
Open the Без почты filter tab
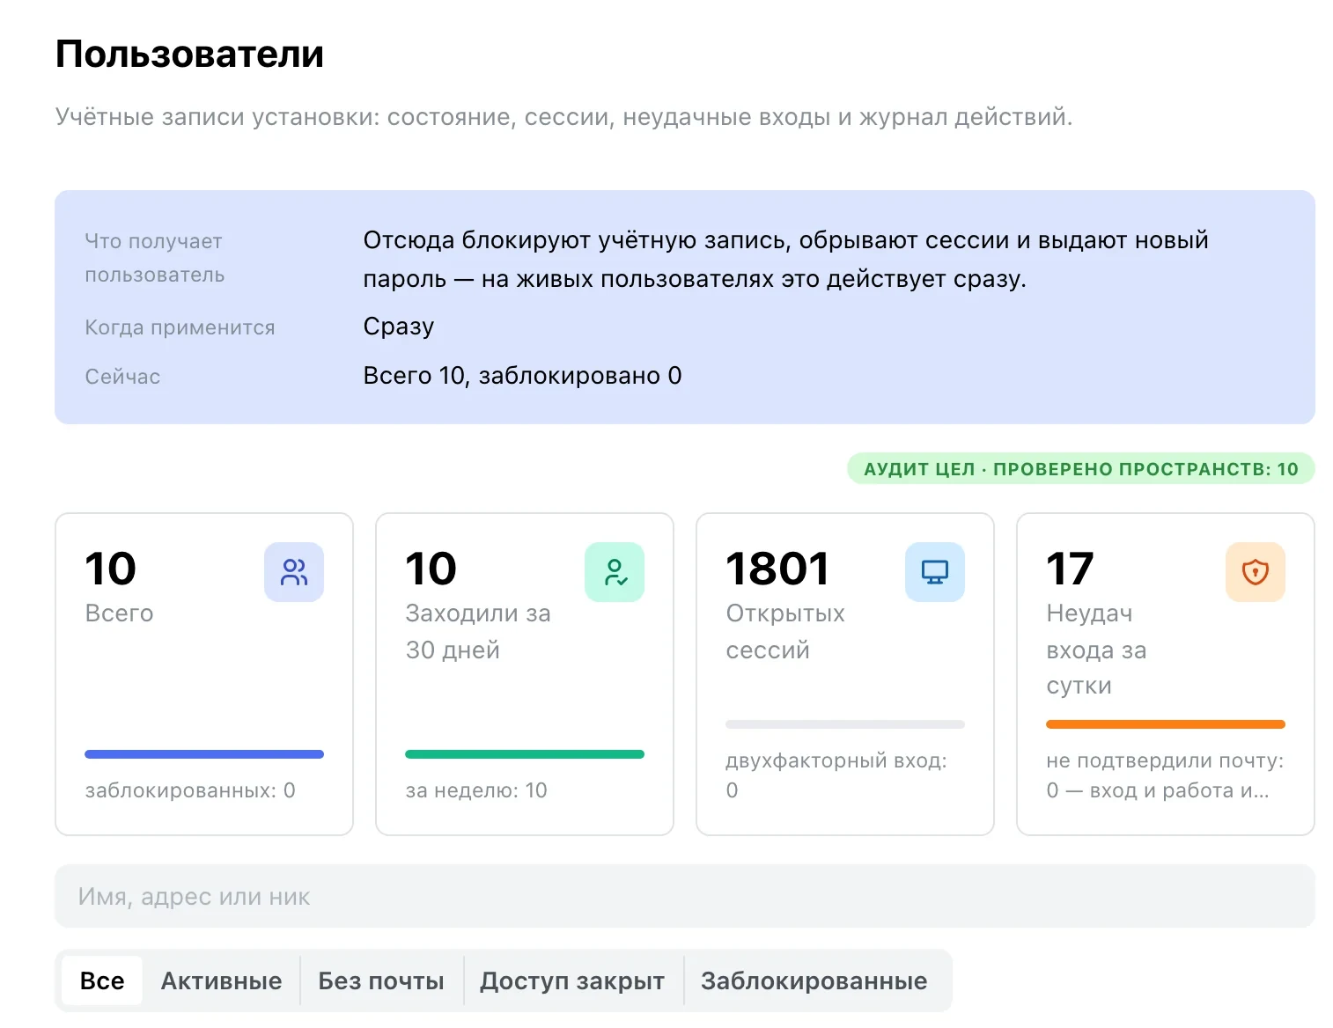(381, 980)
